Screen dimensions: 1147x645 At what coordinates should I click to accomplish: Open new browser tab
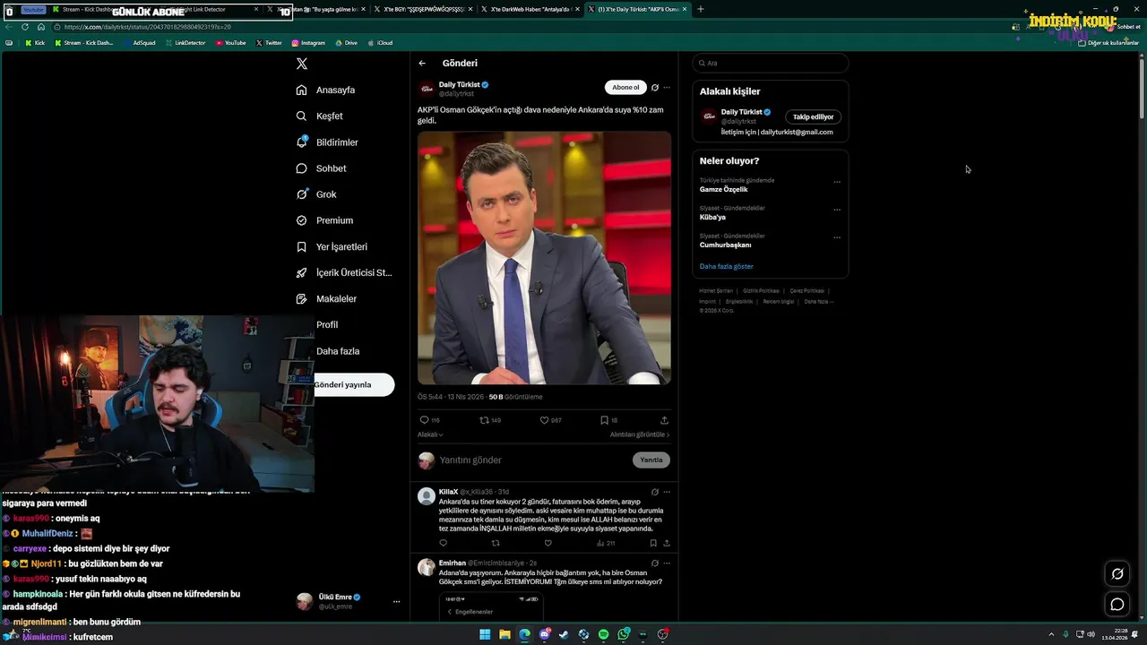pyautogui.click(x=701, y=9)
